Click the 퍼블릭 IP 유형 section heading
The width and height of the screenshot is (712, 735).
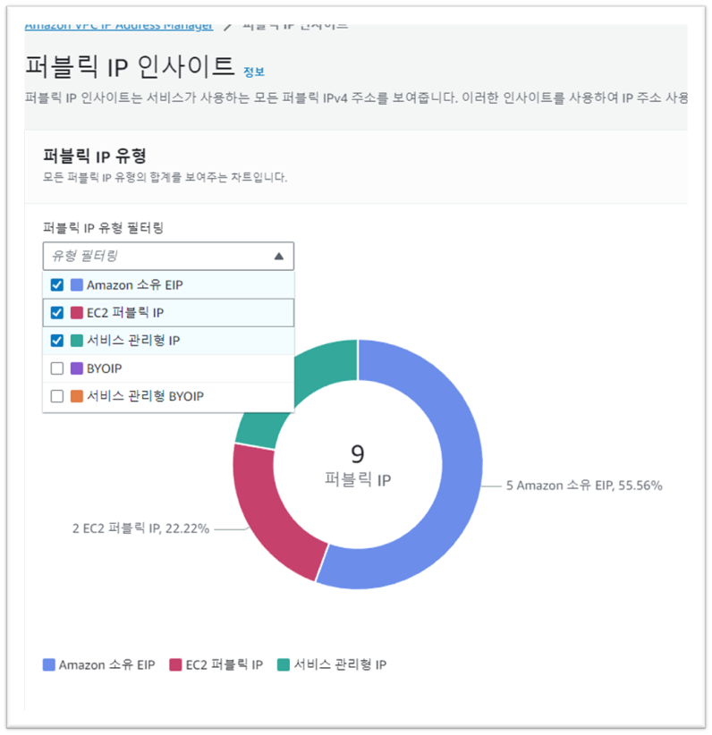[x=95, y=156]
